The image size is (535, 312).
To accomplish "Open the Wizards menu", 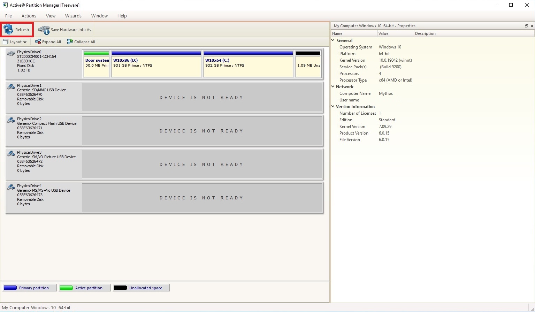I will (x=73, y=16).
